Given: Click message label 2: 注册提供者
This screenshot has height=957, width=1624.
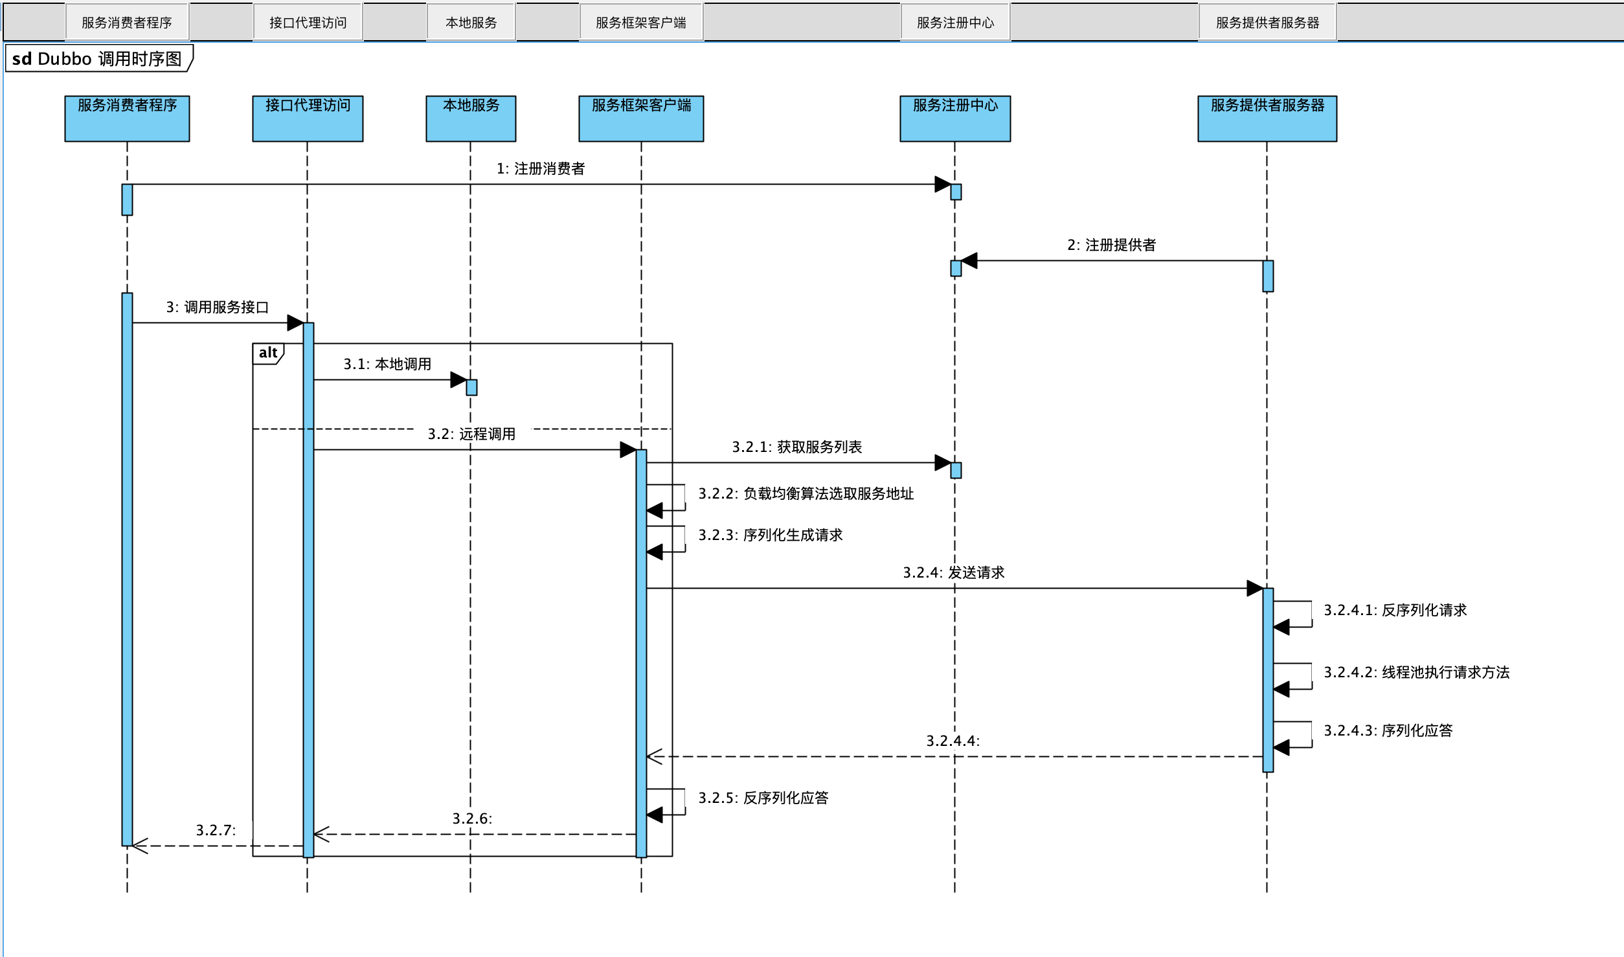Looking at the screenshot, I should coord(1111,245).
